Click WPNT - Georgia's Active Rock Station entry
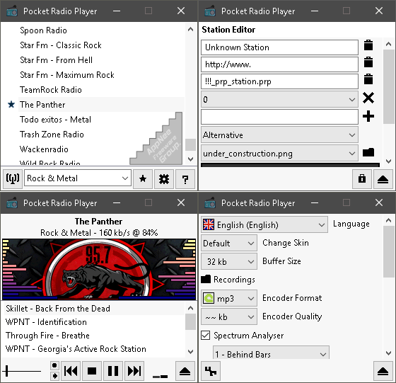 point(76,348)
